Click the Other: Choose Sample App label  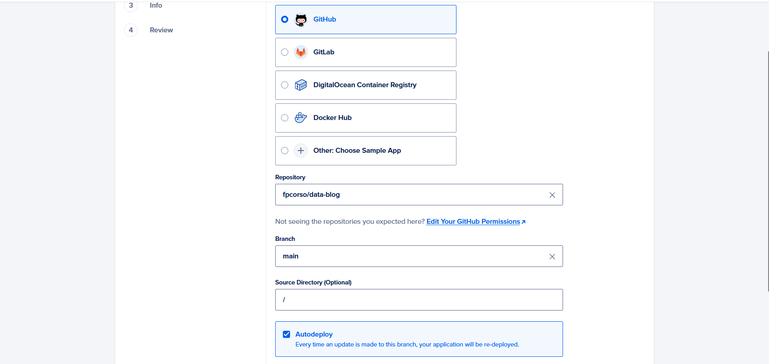tap(357, 151)
